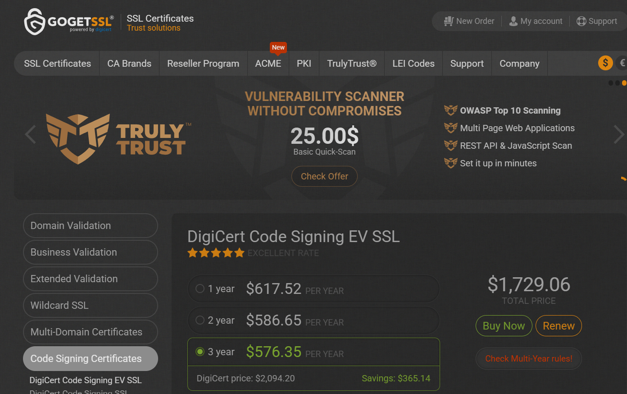Switch currency to euro
The image size is (627, 394).
coord(622,63)
